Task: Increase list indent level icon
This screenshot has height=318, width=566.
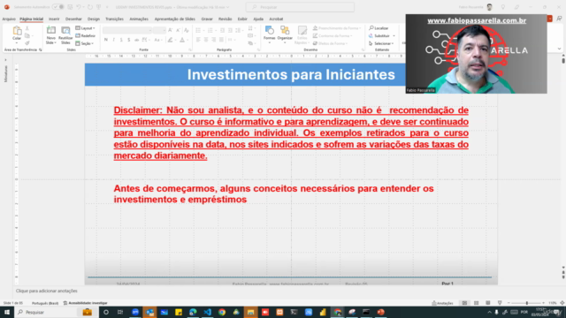Action: (230, 30)
